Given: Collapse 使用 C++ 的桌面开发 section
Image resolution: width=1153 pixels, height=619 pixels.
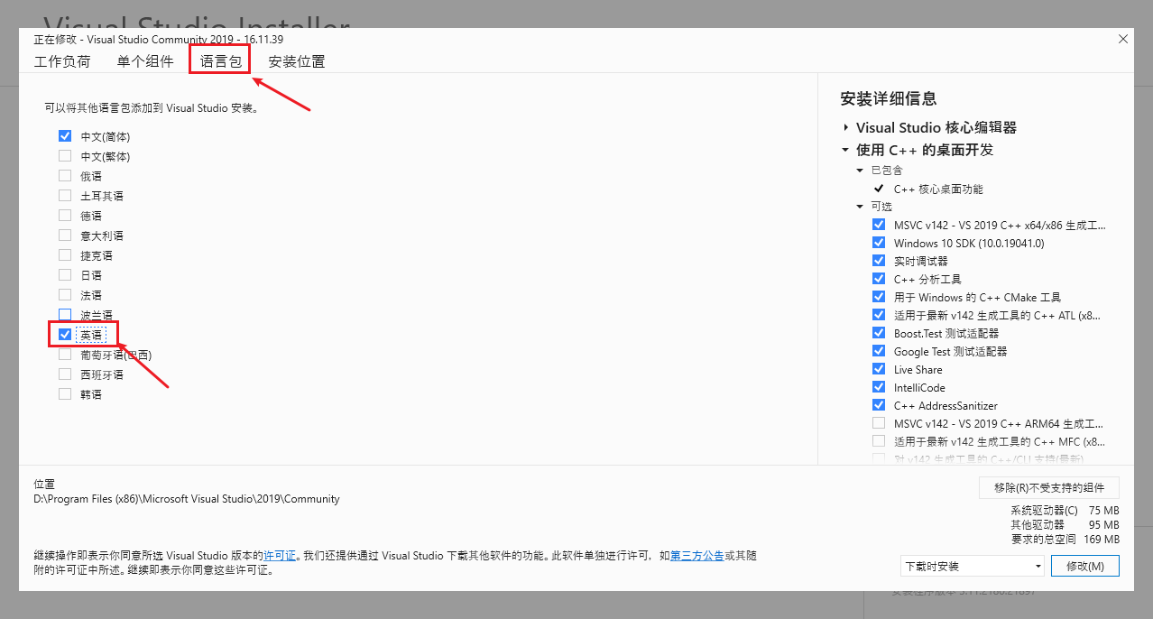Looking at the screenshot, I should pos(845,151).
